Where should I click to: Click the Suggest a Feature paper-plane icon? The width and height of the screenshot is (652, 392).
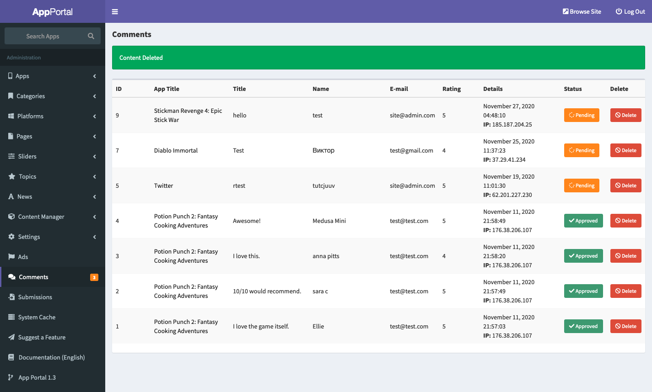[11, 337]
